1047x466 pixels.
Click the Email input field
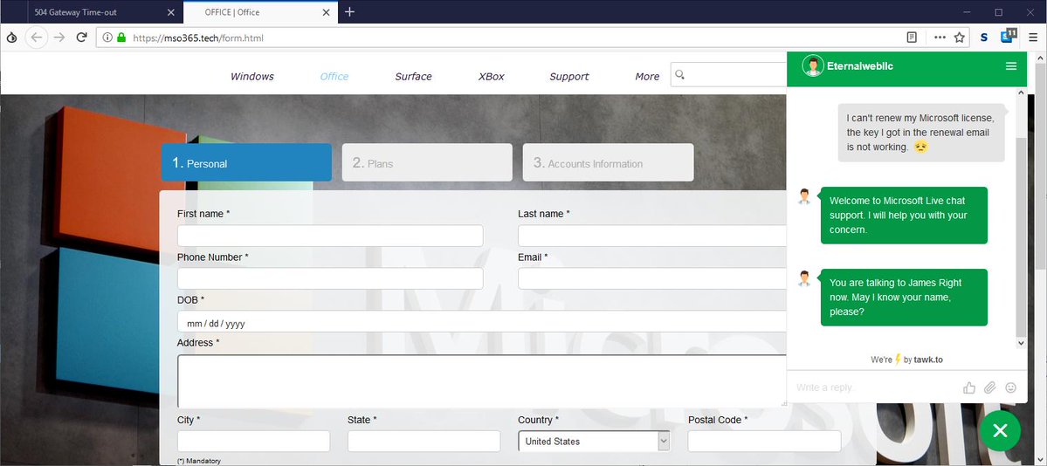click(652, 278)
